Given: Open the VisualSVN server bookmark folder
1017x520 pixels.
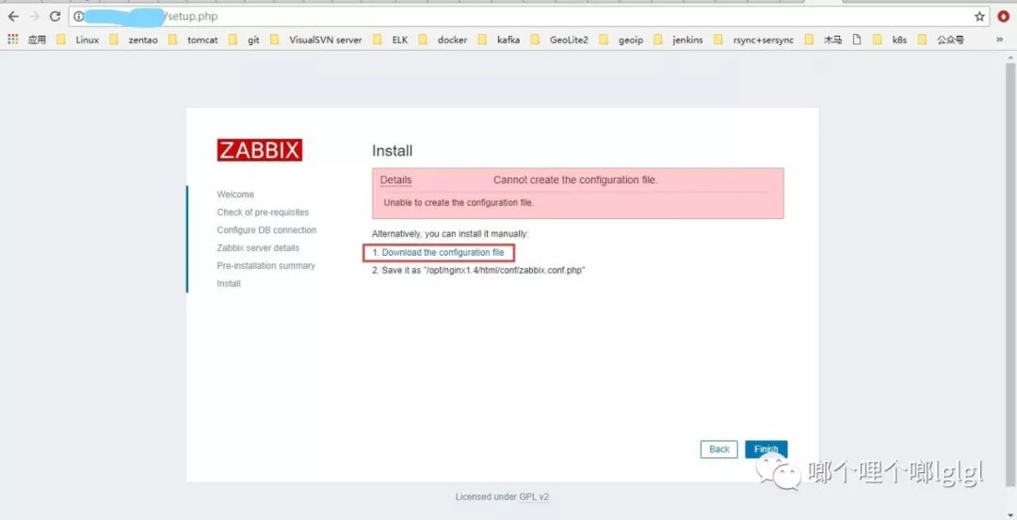Looking at the screenshot, I should point(315,39).
